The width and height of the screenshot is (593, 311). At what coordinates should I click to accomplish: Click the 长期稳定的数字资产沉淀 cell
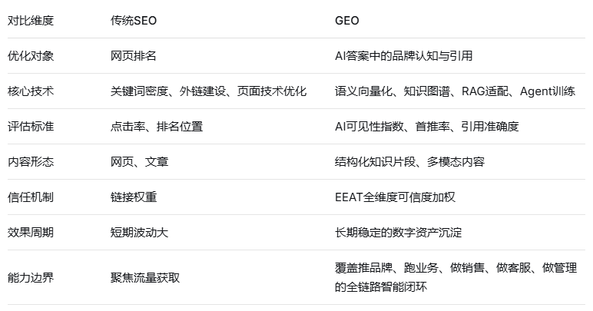399,233
